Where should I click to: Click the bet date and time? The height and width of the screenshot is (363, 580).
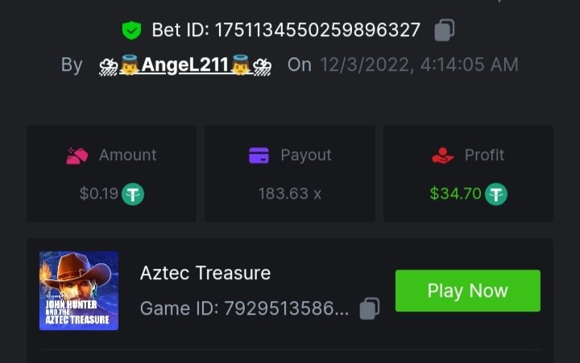coord(419,64)
